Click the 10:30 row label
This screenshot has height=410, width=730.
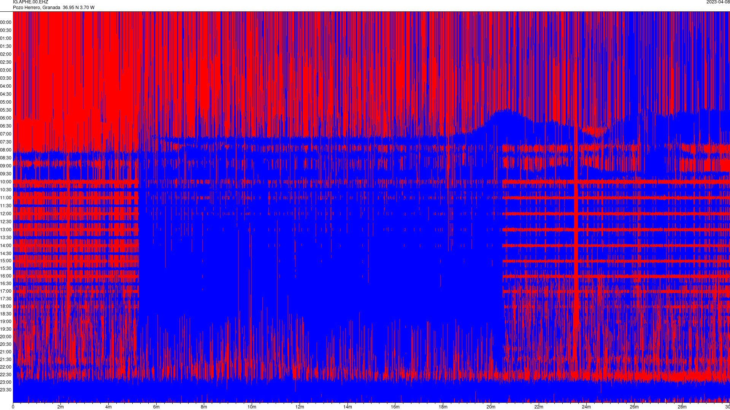[6, 190]
